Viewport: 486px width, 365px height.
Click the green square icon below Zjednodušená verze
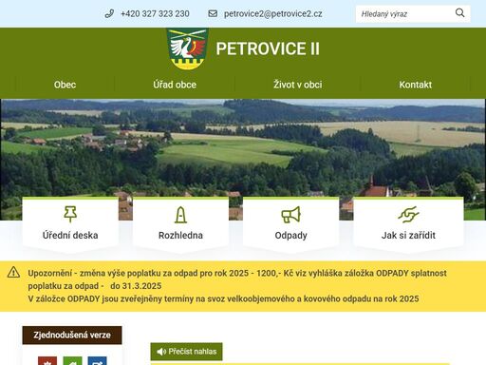tap(72, 360)
